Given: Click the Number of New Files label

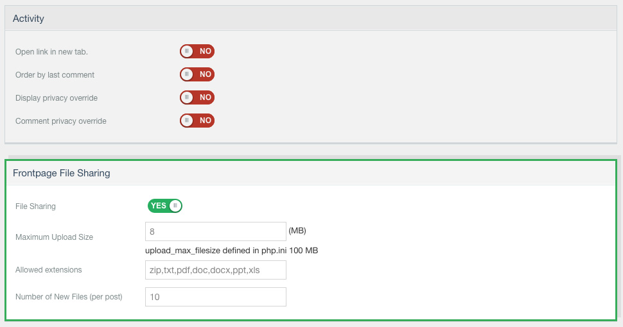Looking at the screenshot, I should tap(69, 297).
